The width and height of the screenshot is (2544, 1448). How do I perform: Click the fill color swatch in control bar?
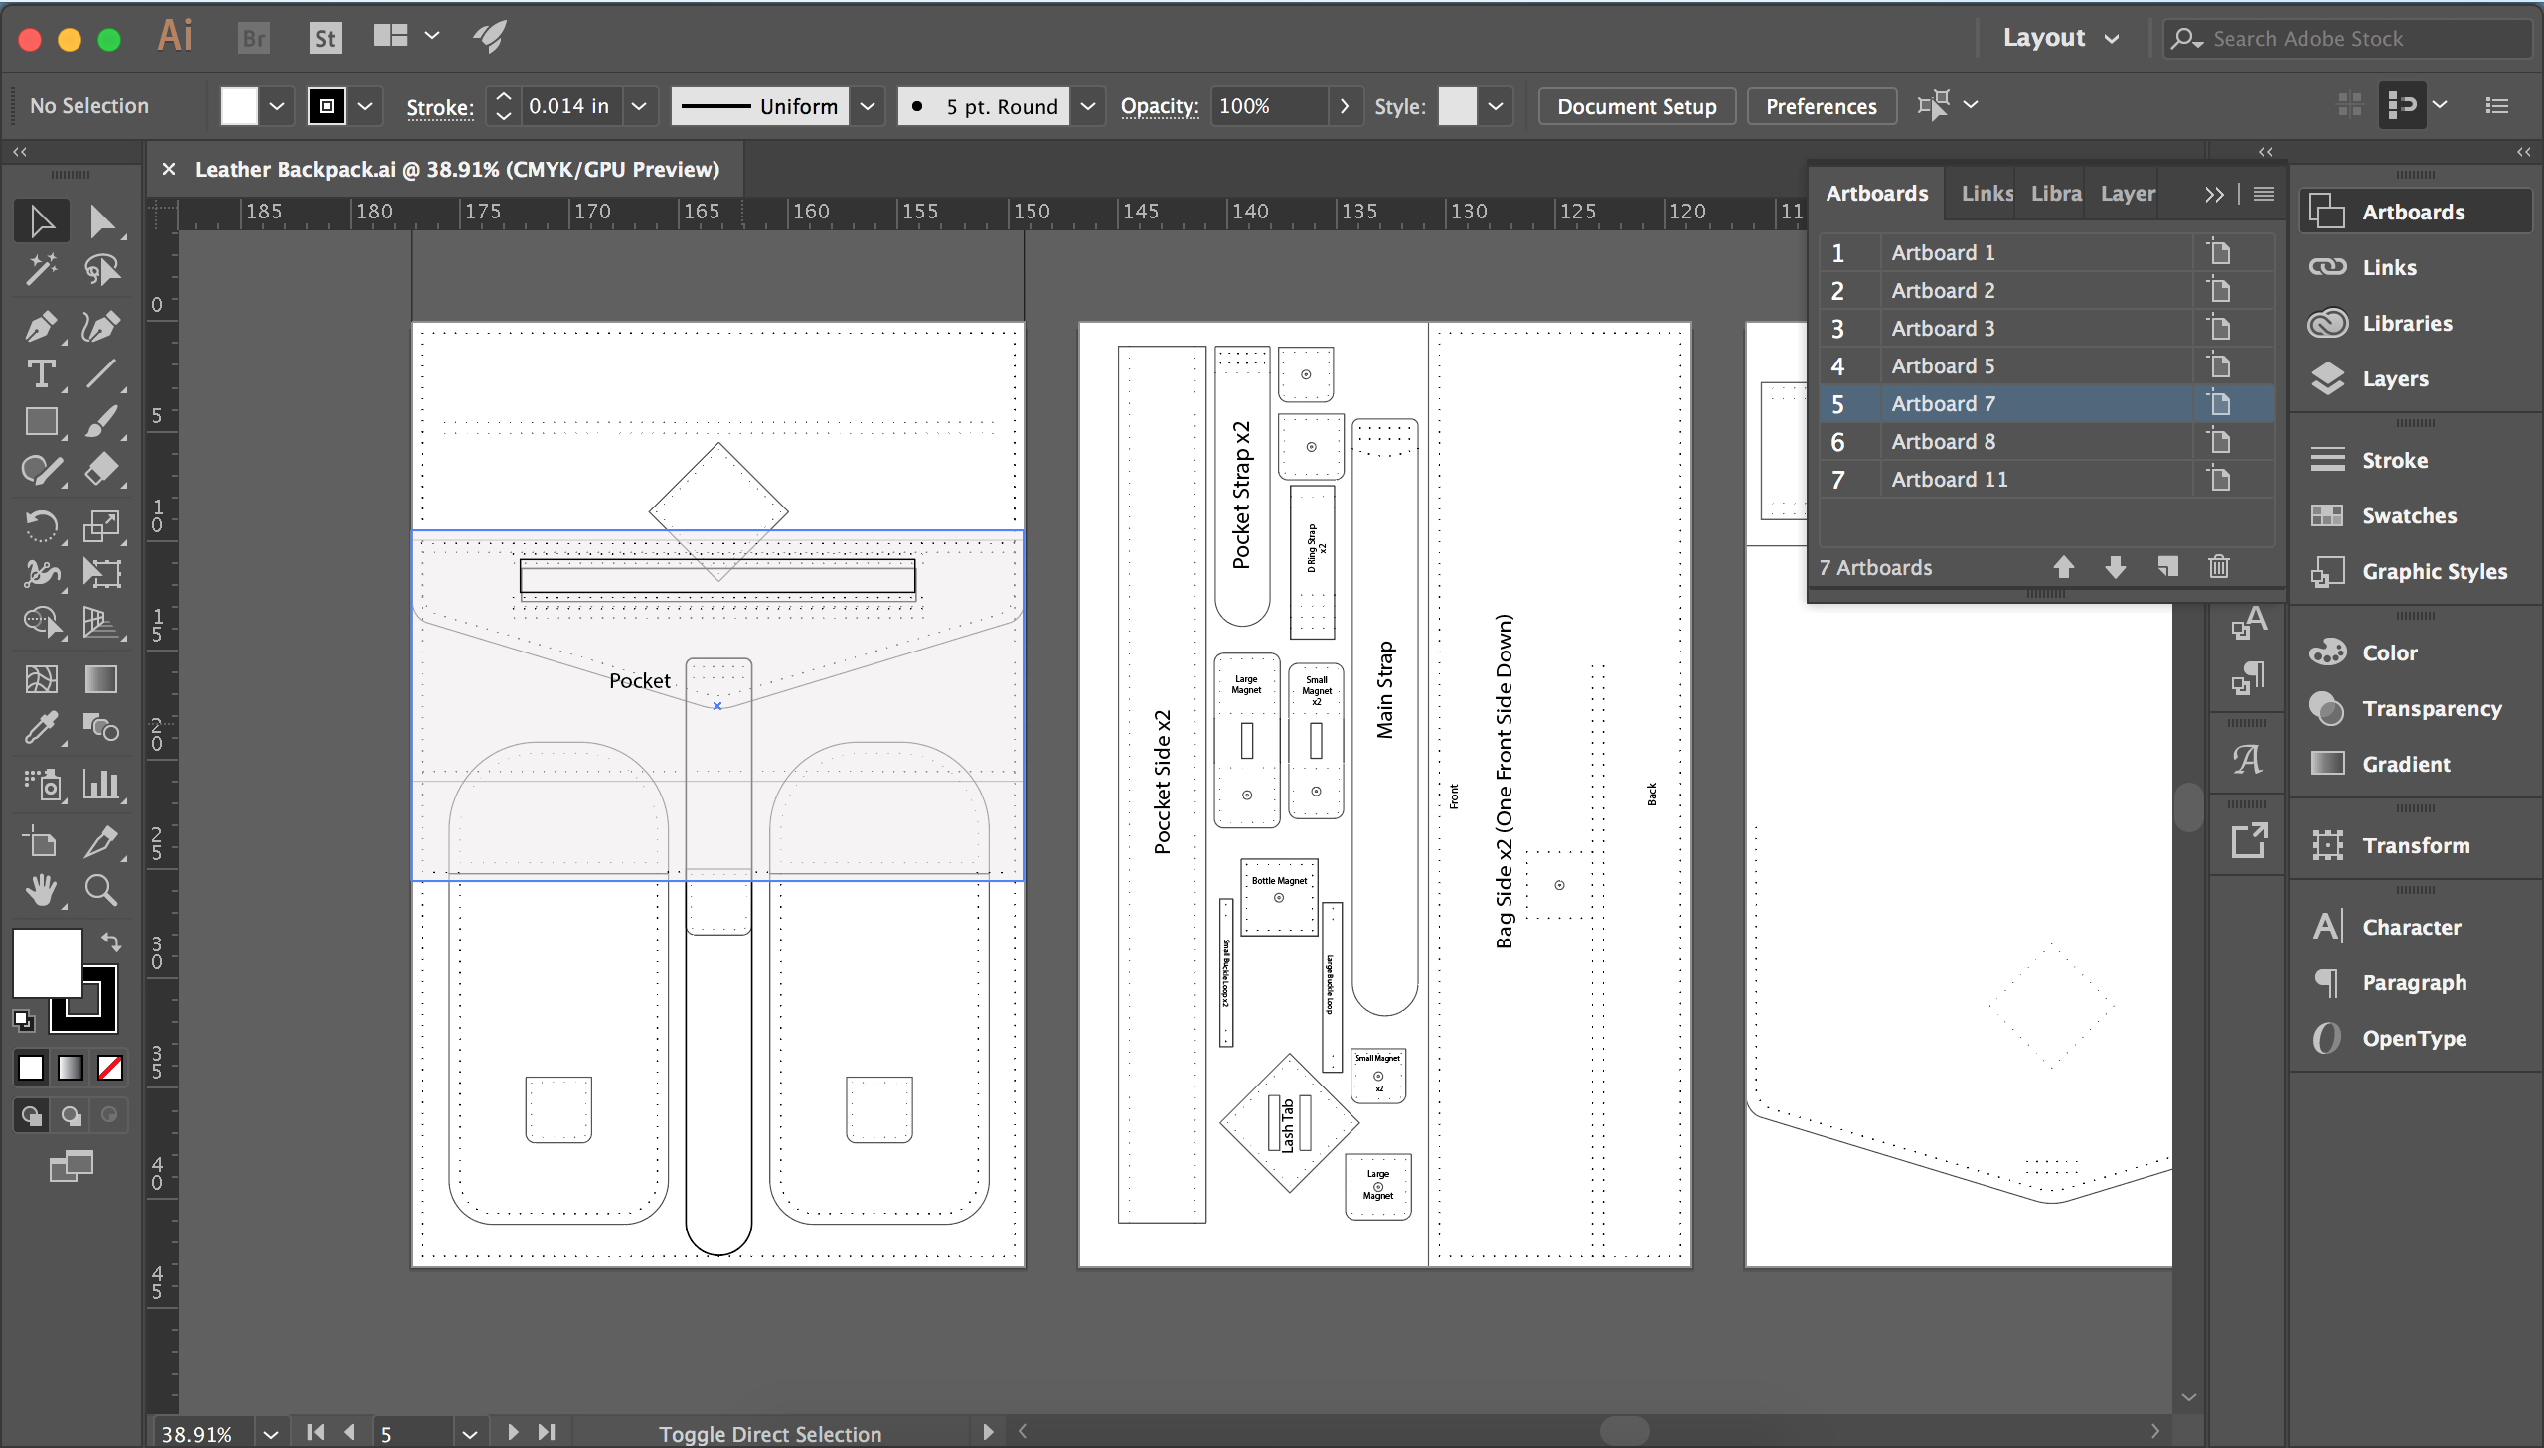[x=238, y=105]
